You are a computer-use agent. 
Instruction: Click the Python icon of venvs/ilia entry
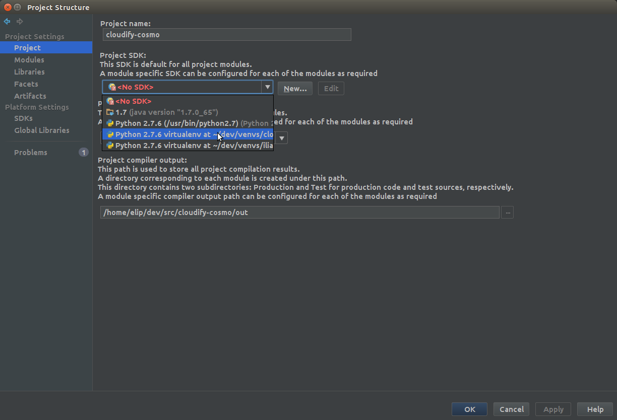point(110,146)
